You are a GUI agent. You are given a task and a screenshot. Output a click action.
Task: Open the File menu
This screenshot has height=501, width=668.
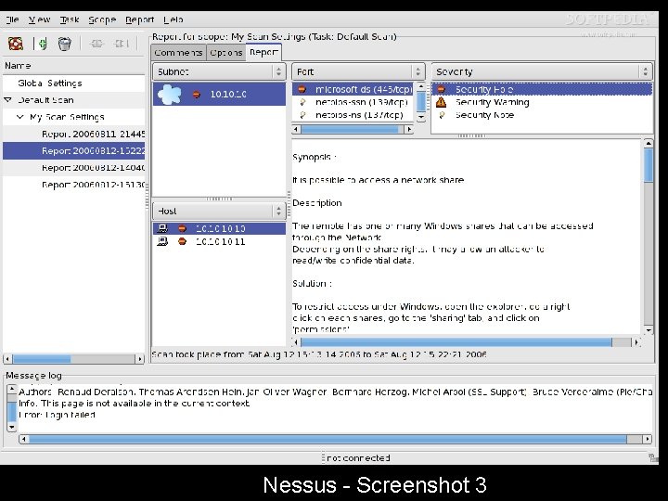click(12, 19)
